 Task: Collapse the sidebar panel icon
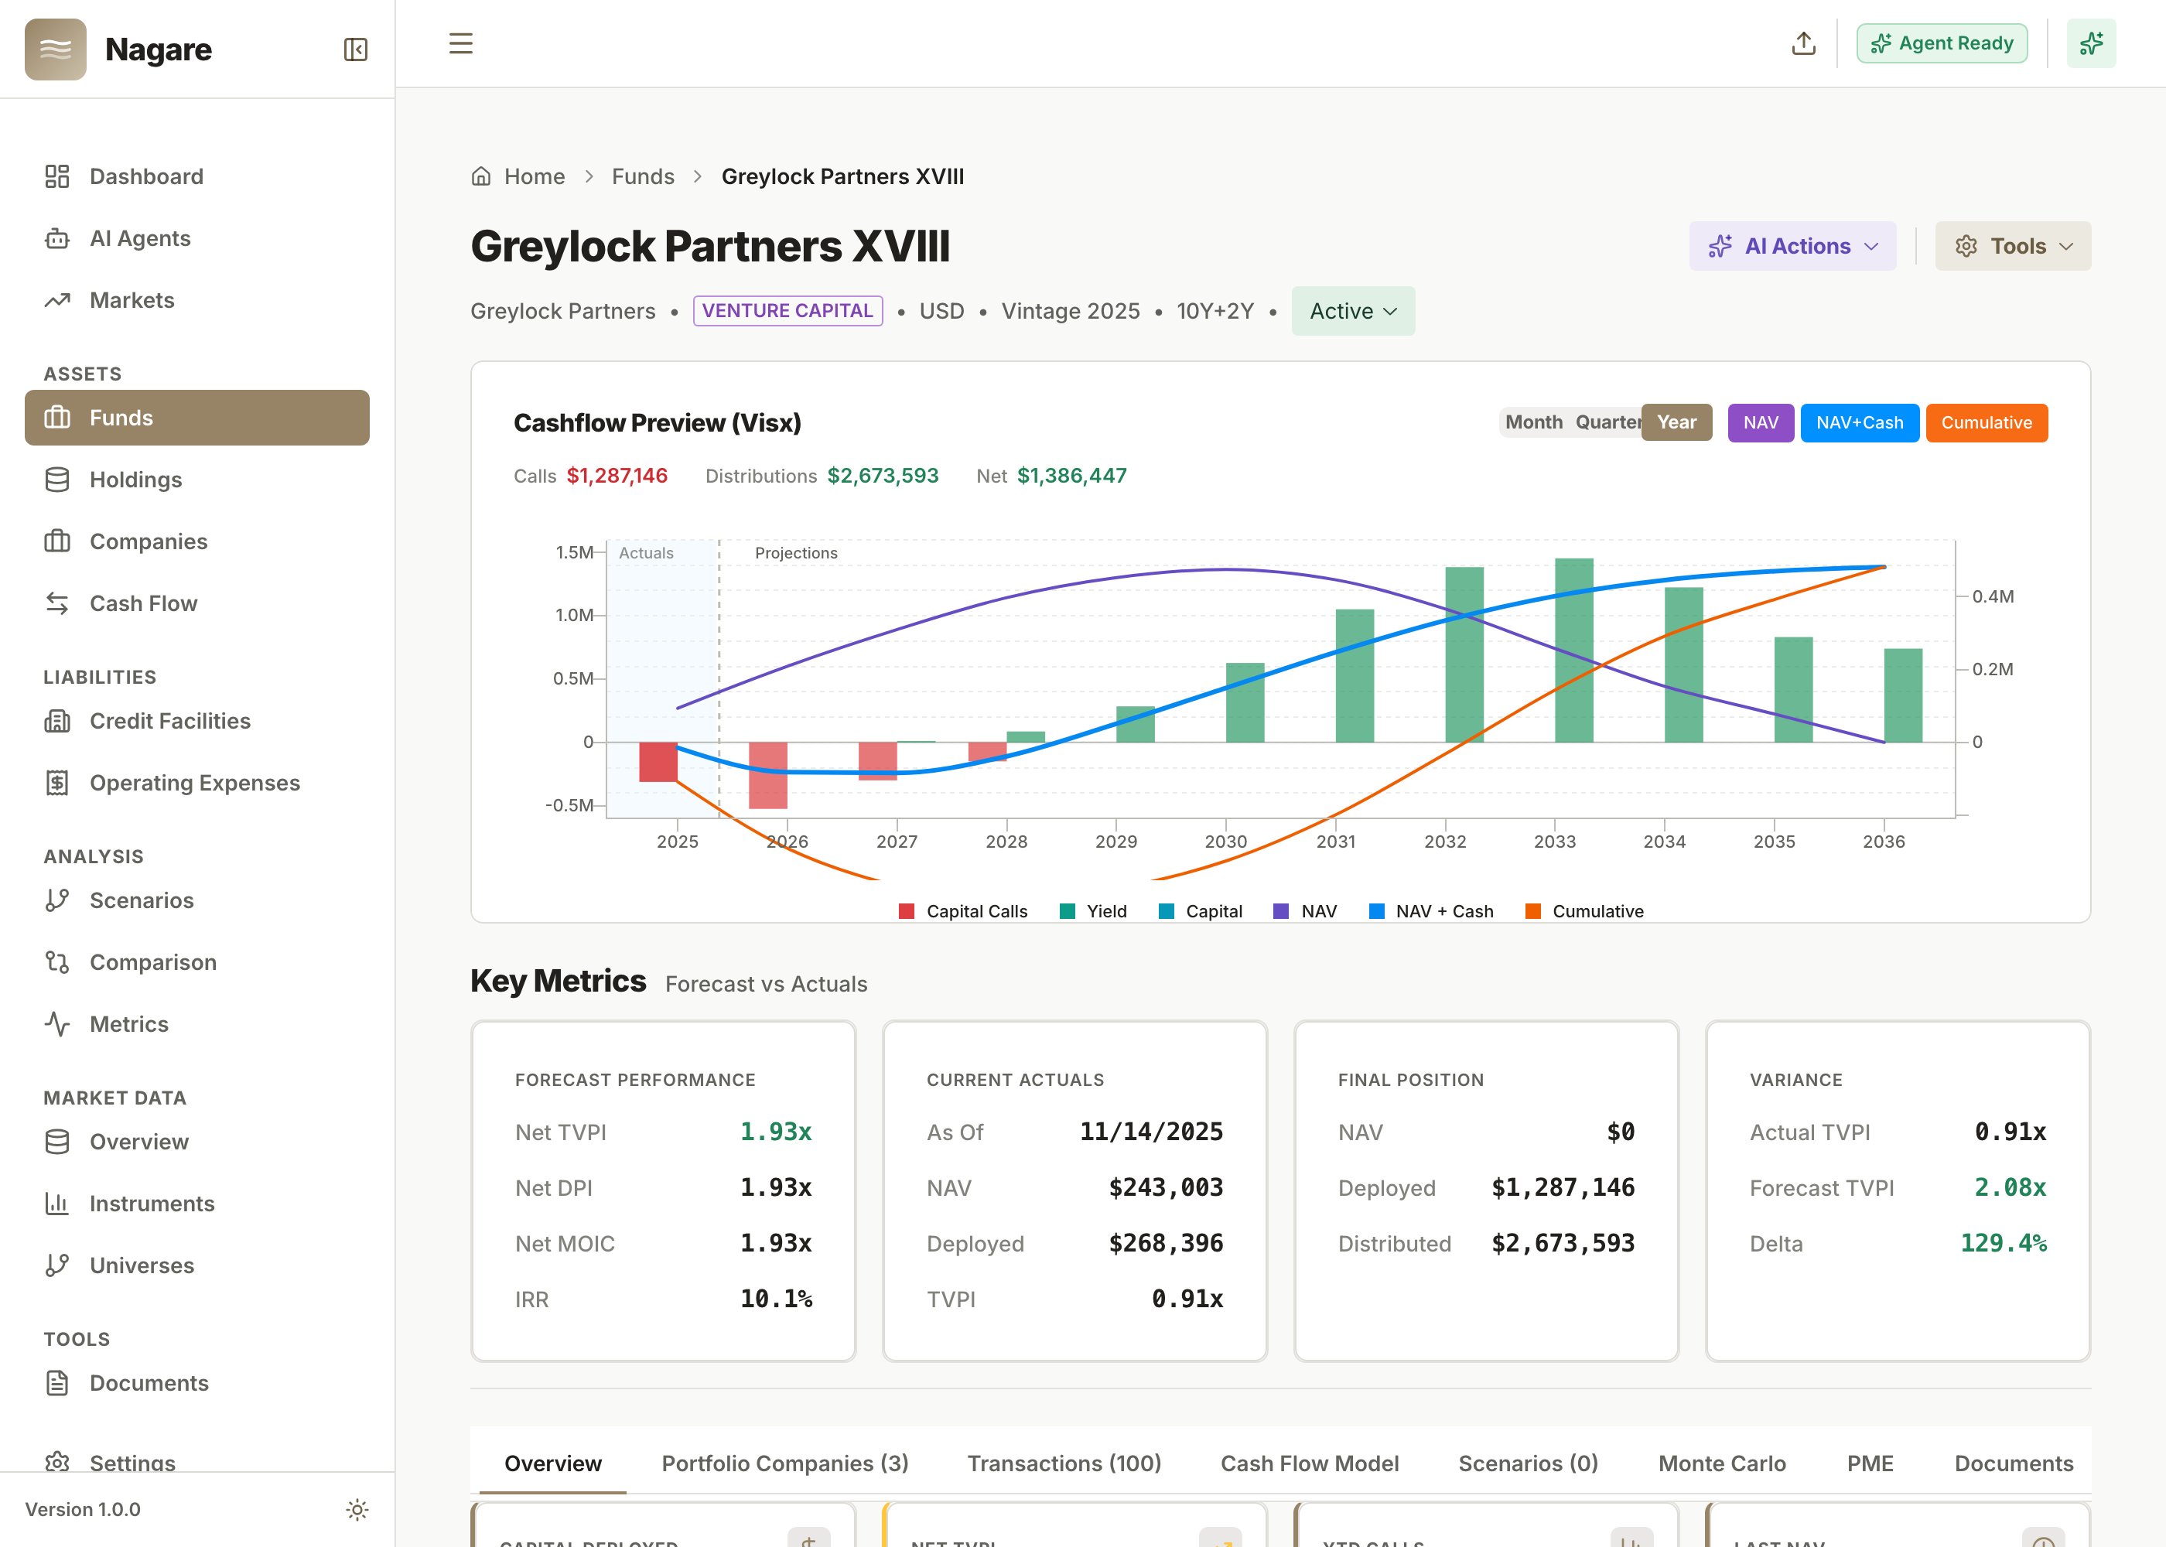pos(355,50)
